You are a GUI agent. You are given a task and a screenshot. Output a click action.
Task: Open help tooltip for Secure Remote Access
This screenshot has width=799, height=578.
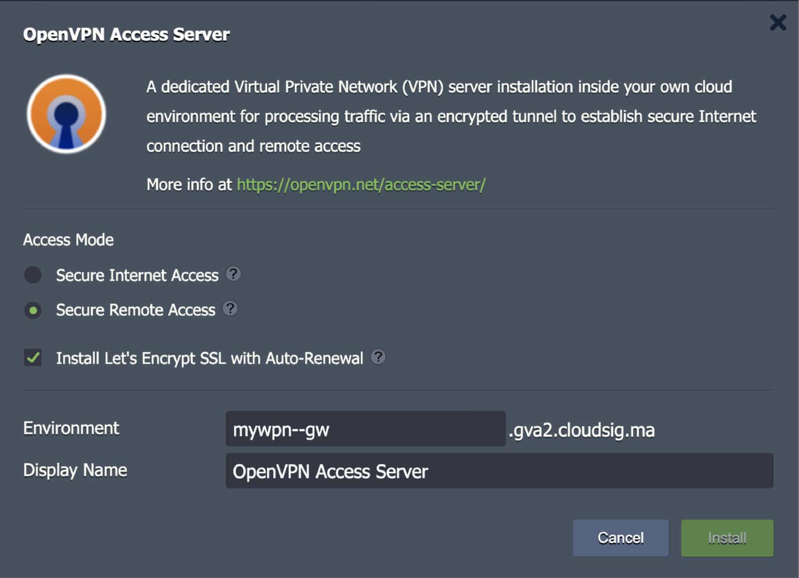(229, 308)
